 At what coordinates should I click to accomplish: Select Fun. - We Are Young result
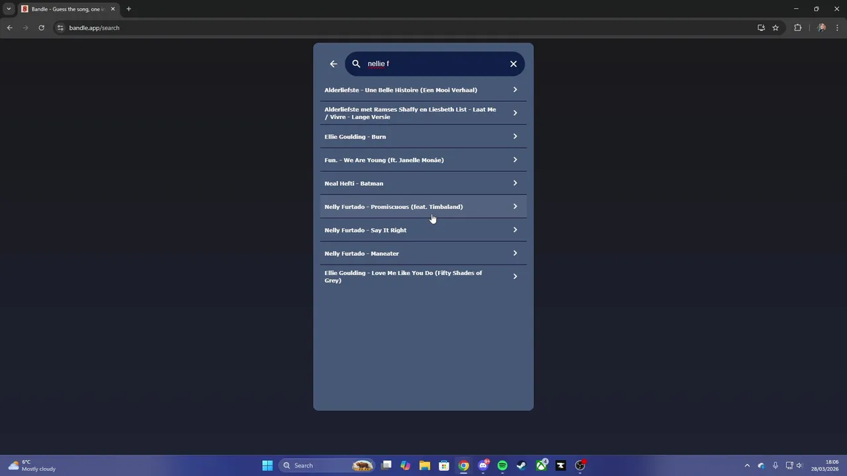tap(423, 160)
